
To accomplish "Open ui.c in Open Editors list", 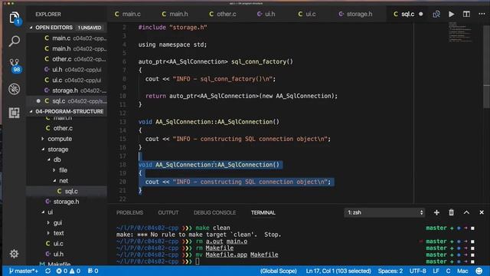I will point(67,80).
